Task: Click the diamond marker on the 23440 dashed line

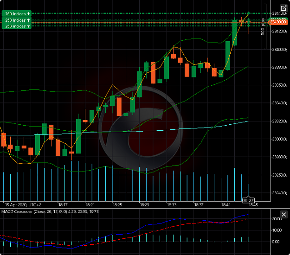Action: (x=249, y=13)
